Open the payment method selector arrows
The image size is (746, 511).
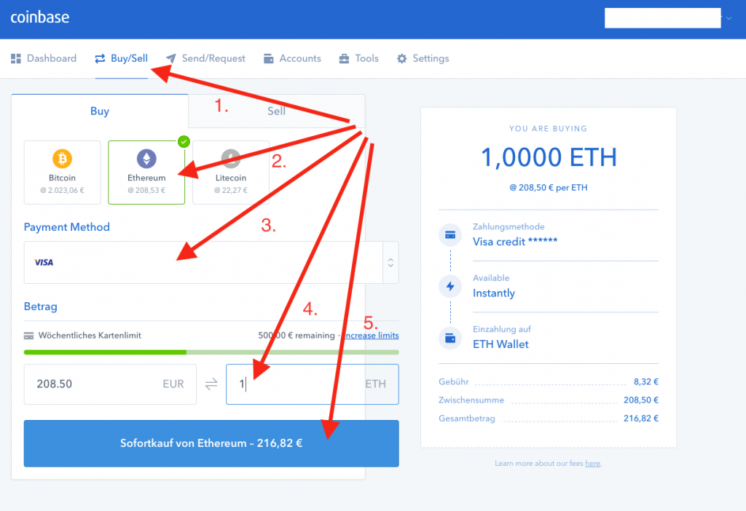pos(390,262)
